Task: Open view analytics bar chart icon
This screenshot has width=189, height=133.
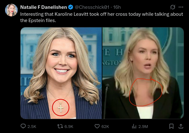Action: [x=134, y=126]
